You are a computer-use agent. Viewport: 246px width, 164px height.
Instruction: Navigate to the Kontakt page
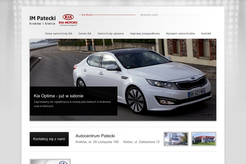point(206,33)
